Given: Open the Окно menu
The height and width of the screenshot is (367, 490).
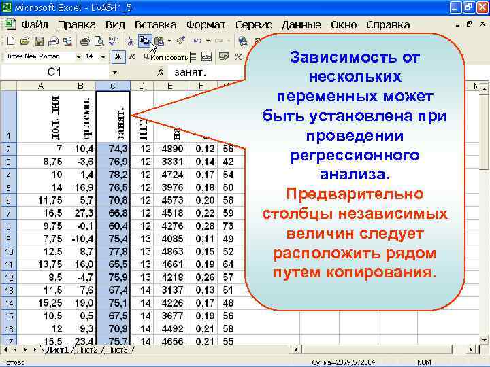Looking at the screenshot, I should tap(344, 24).
